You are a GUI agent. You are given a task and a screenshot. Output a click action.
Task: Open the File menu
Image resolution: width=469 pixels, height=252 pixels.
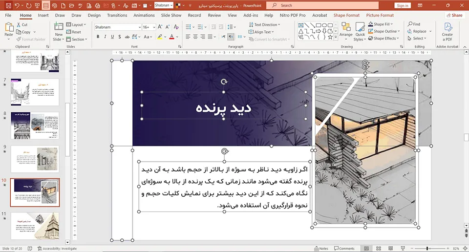(x=8, y=15)
